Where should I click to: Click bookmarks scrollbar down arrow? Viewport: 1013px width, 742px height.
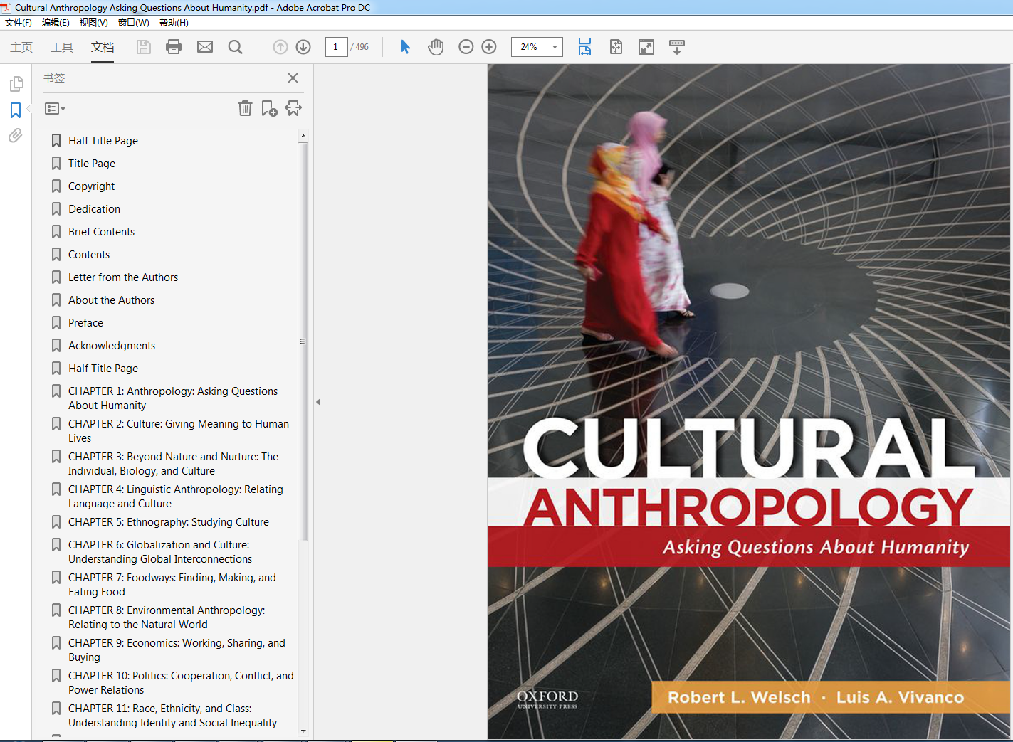pos(303,731)
